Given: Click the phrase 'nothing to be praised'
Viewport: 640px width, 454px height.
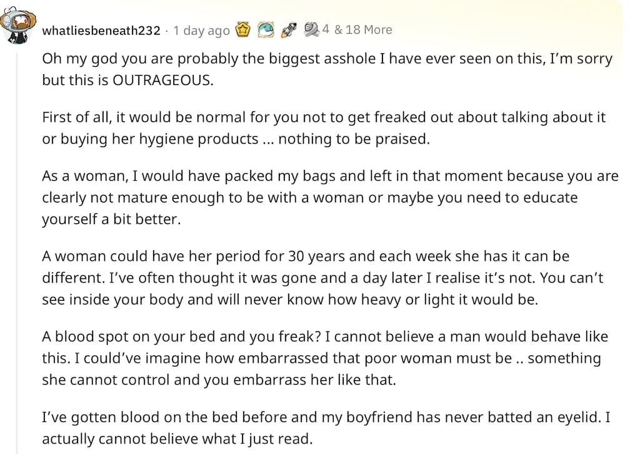Looking at the screenshot, I should 354,139.
